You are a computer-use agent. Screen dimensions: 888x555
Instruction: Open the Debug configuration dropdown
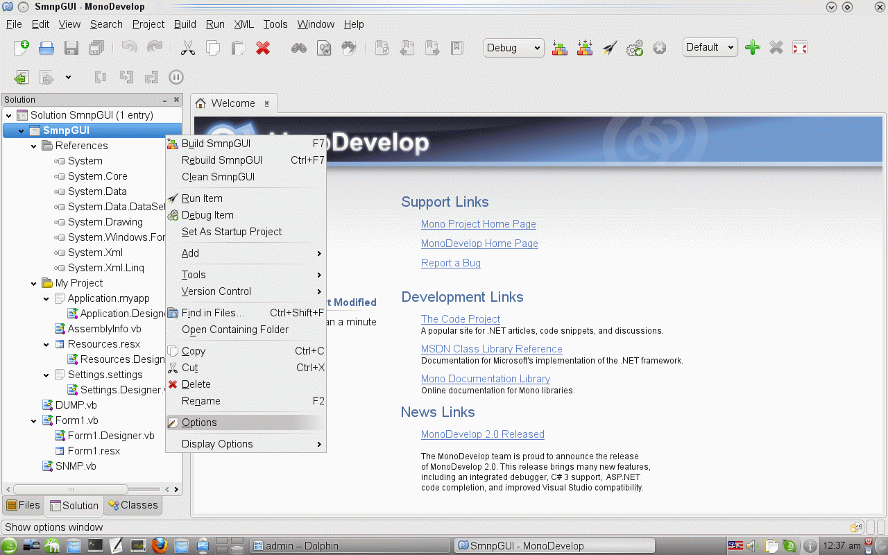tap(513, 48)
